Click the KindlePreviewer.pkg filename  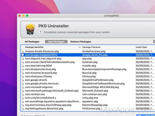[x=94, y=51]
